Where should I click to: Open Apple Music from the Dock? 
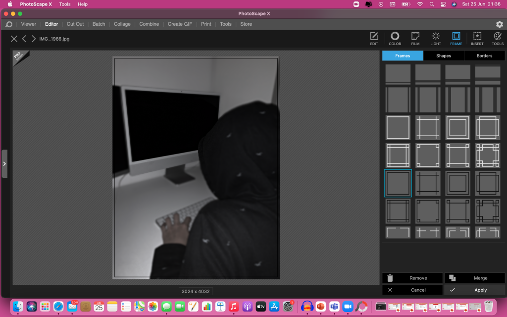(x=234, y=306)
